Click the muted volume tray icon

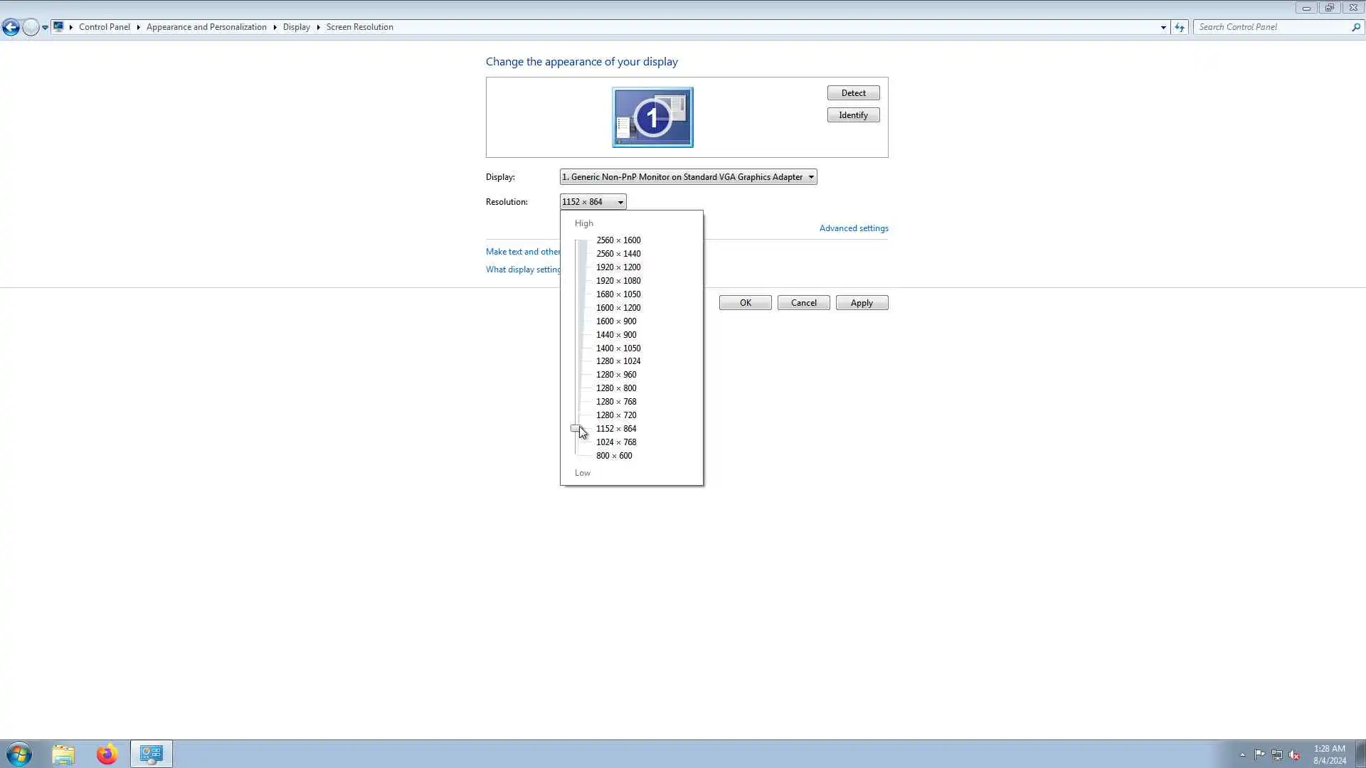tap(1294, 754)
